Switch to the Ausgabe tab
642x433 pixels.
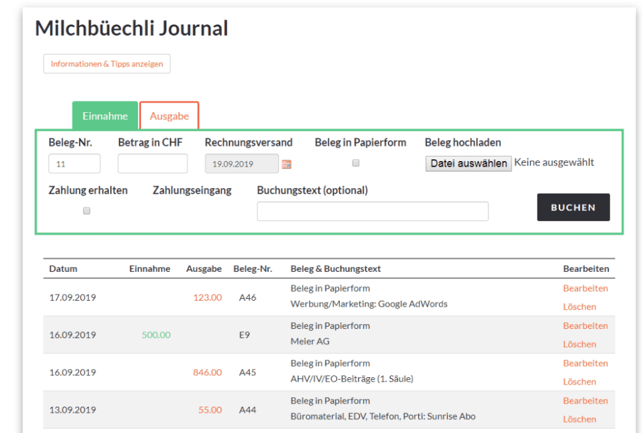(x=169, y=116)
